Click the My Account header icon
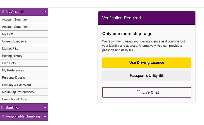This screenshot has height=125, width=204. pos(3,12)
